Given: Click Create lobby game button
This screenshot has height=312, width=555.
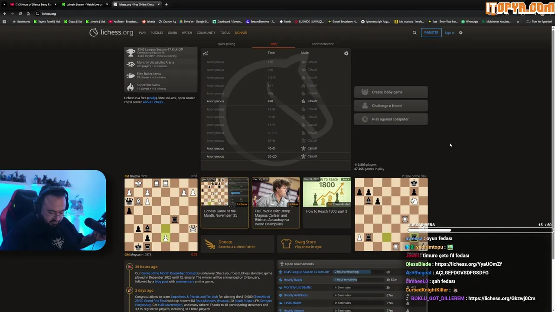Looking at the screenshot, I should (x=391, y=92).
